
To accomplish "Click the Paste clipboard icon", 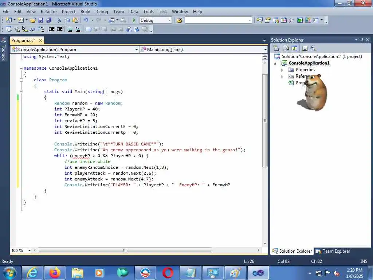I will (75, 20).
